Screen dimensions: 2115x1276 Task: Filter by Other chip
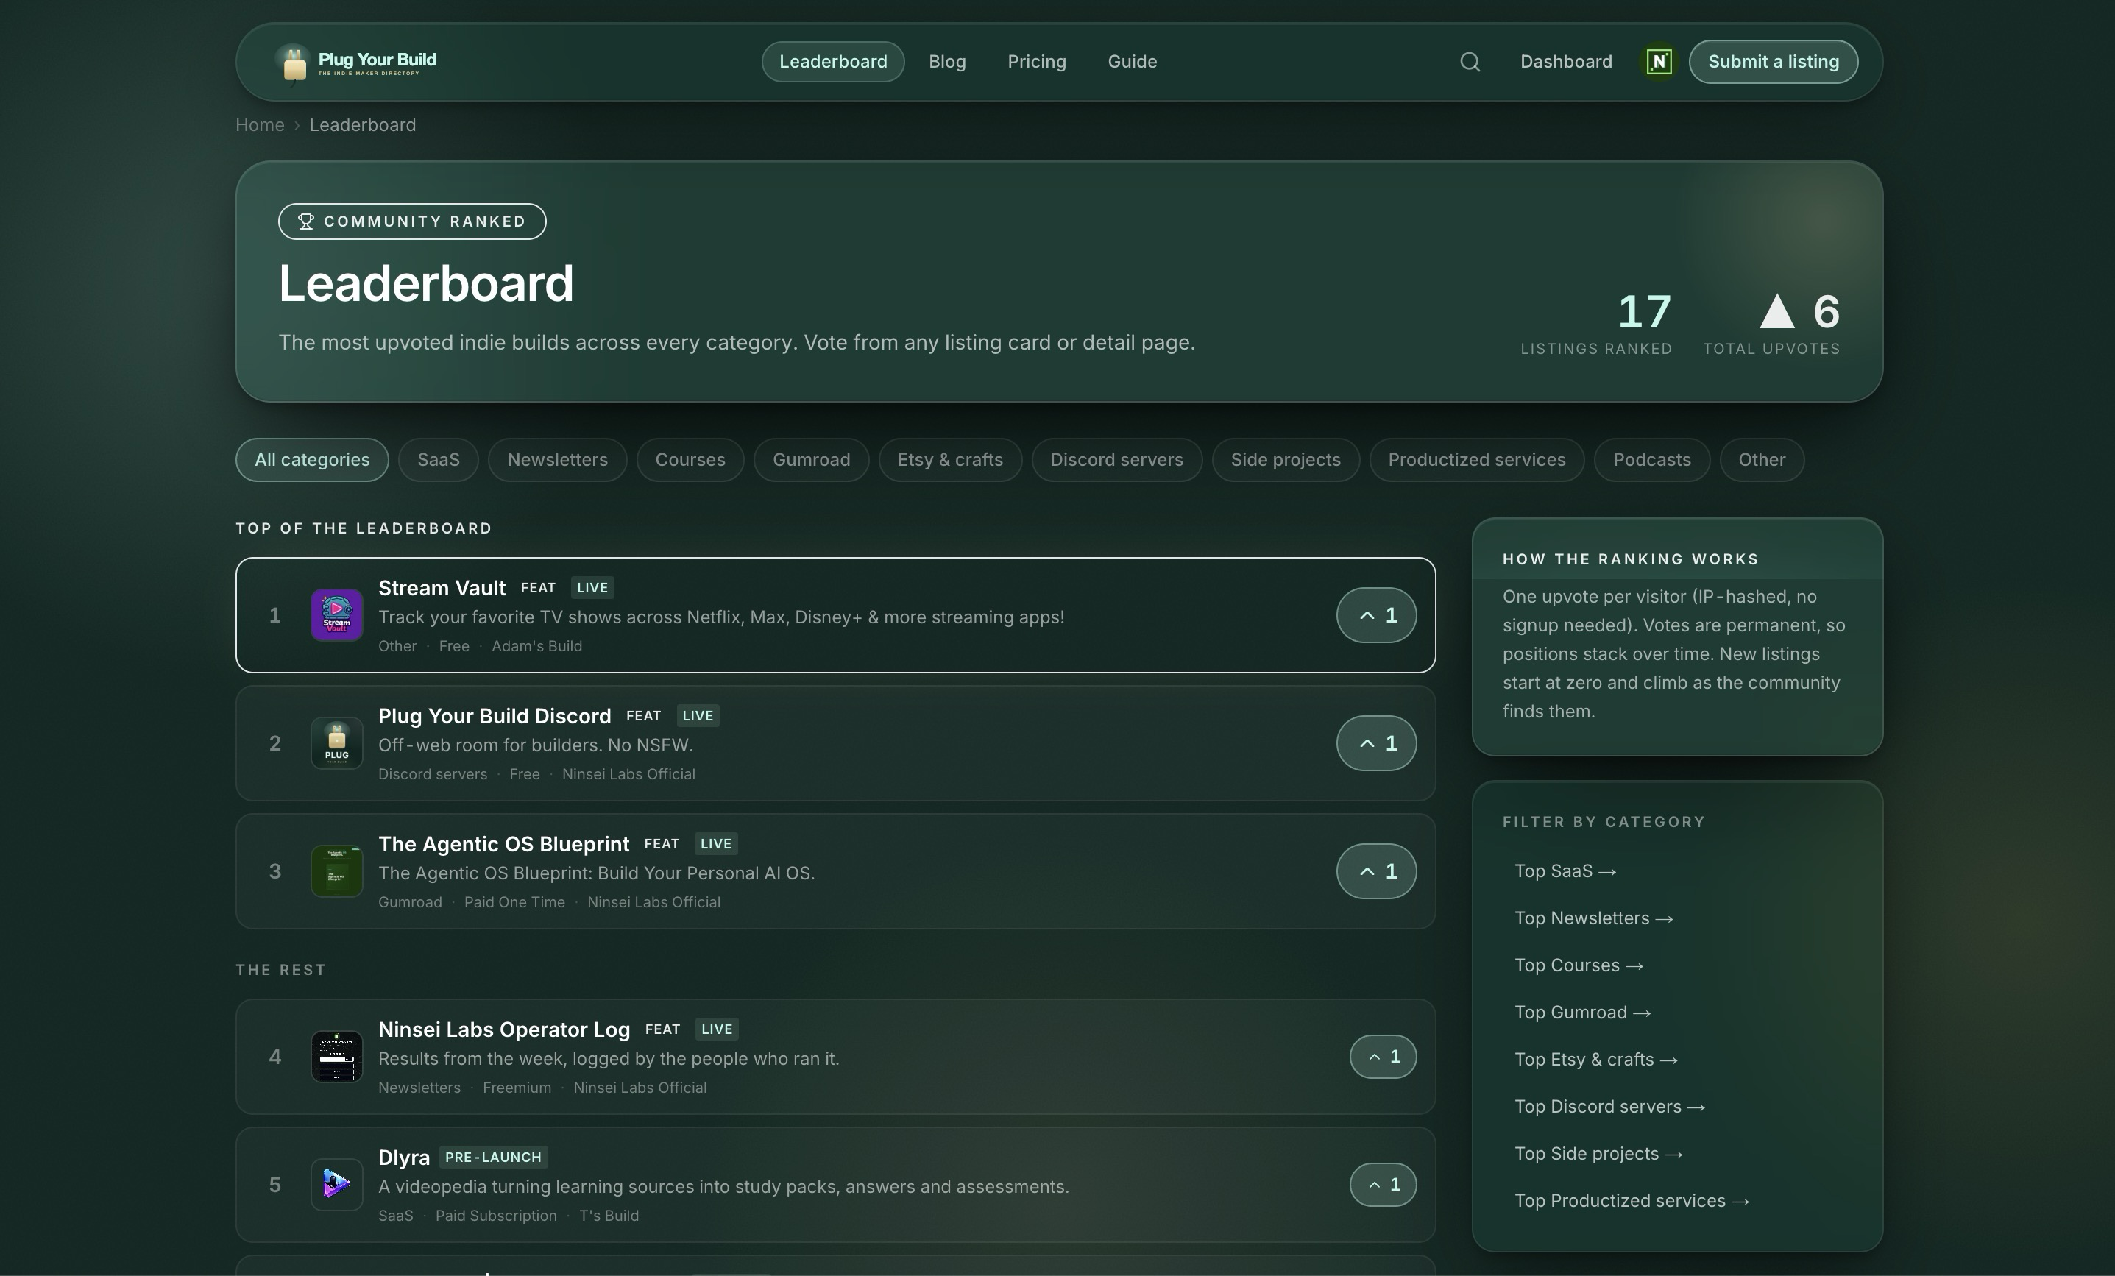(x=1761, y=460)
